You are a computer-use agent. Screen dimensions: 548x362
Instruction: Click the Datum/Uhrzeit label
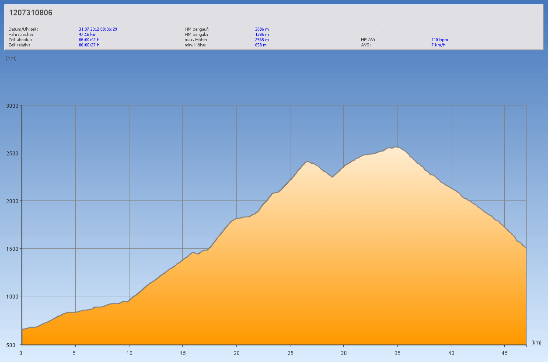(x=23, y=29)
